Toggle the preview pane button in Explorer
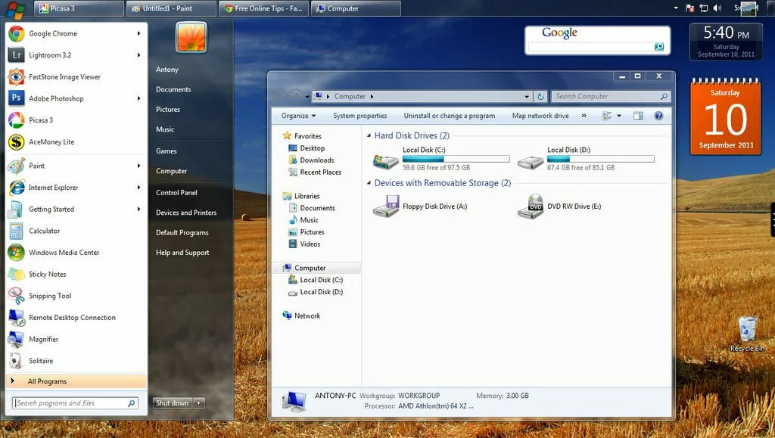 point(638,116)
